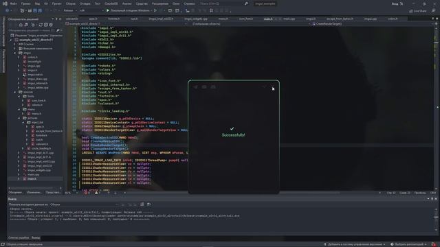Open the Справка menu
The width and height of the screenshot is (440, 247).
point(189,3)
